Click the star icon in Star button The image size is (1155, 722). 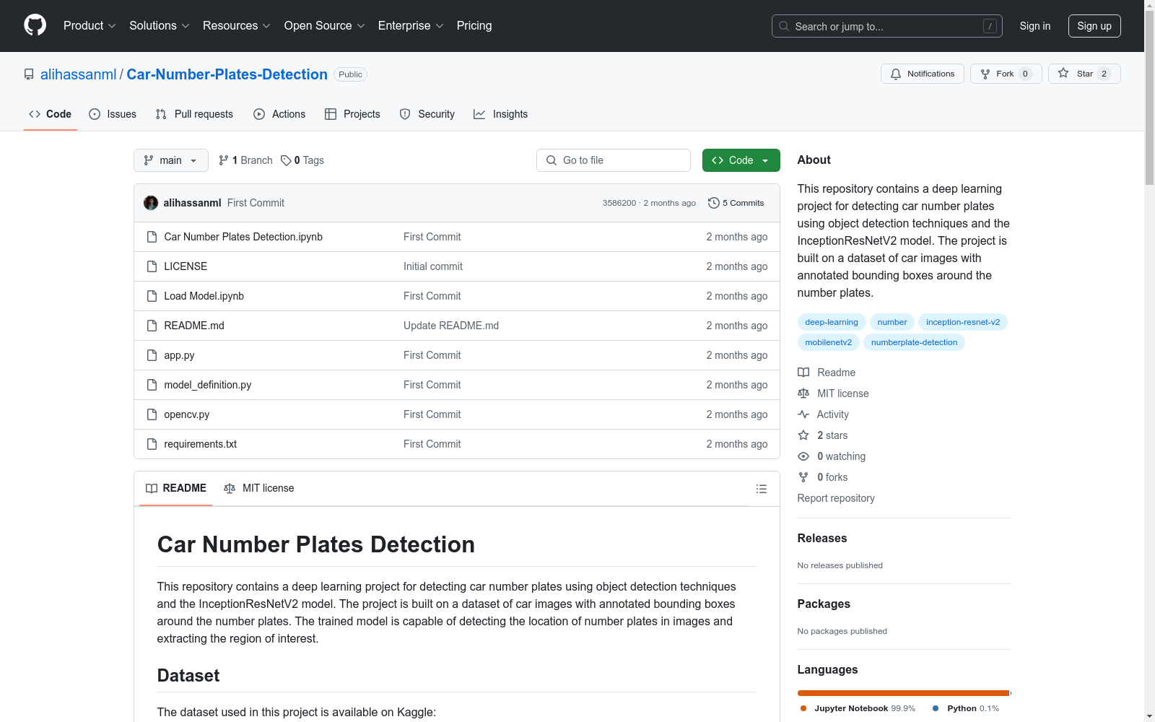coord(1063,73)
